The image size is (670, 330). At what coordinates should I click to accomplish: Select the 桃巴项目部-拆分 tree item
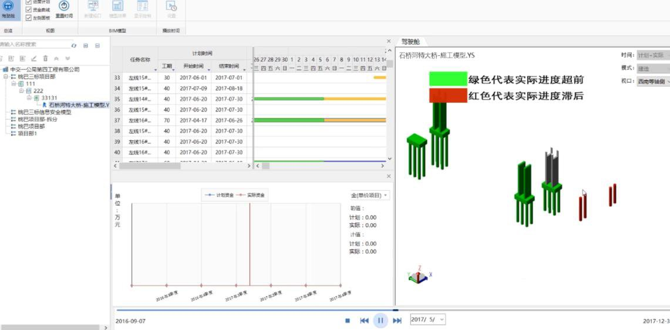click(x=37, y=119)
